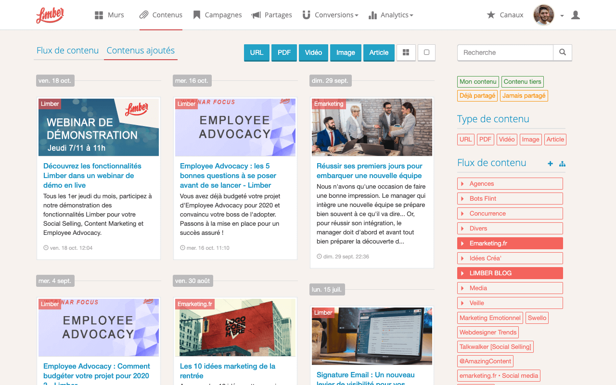Open the Campagnes menu
This screenshot has width=616, height=385.
click(218, 15)
